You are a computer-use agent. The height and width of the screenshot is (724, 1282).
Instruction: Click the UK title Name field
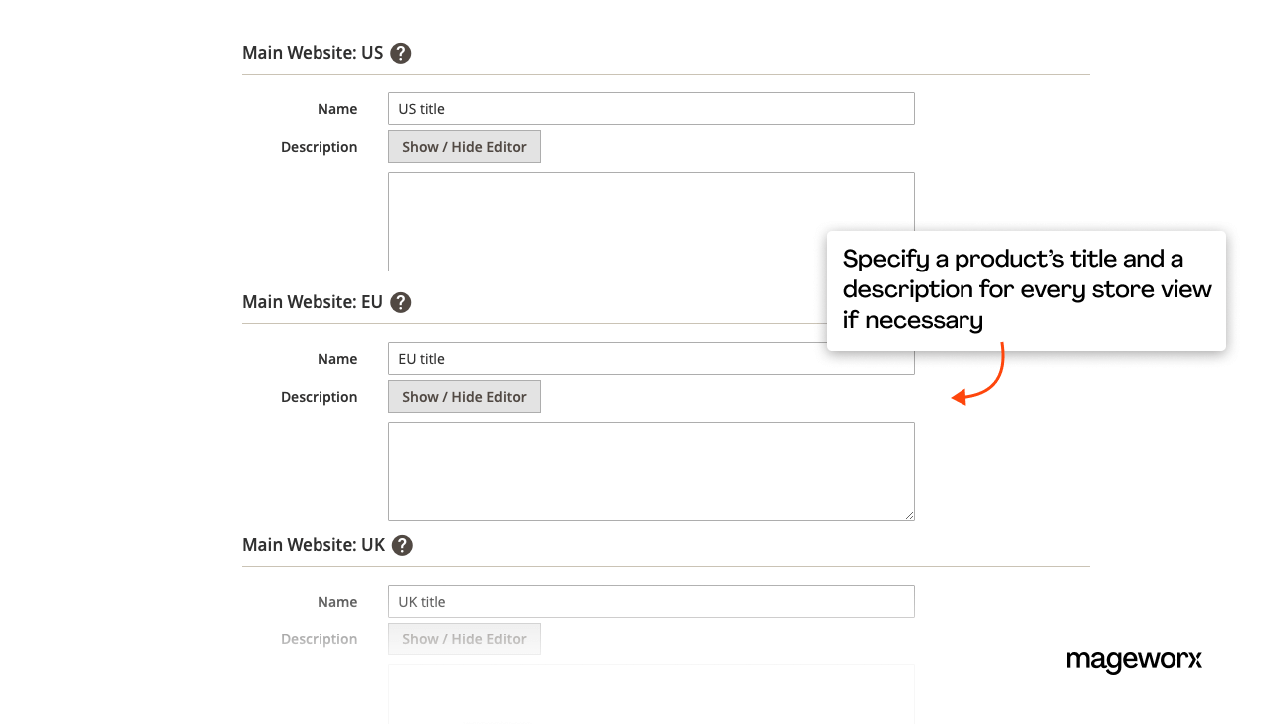click(x=651, y=601)
